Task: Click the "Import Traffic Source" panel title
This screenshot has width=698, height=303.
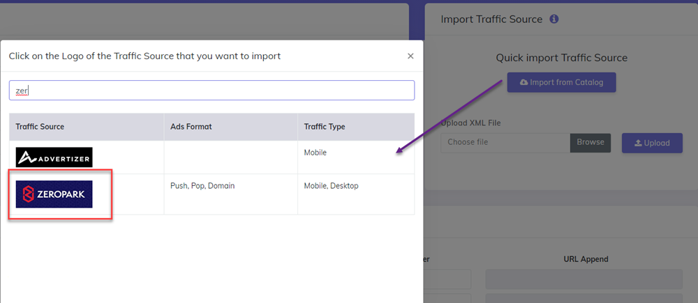Action: pyautogui.click(x=491, y=19)
